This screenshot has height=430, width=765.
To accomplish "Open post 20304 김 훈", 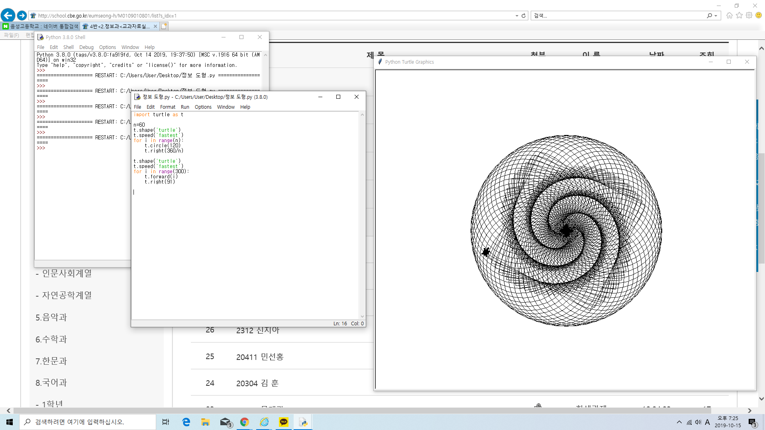I will click(257, 383).
